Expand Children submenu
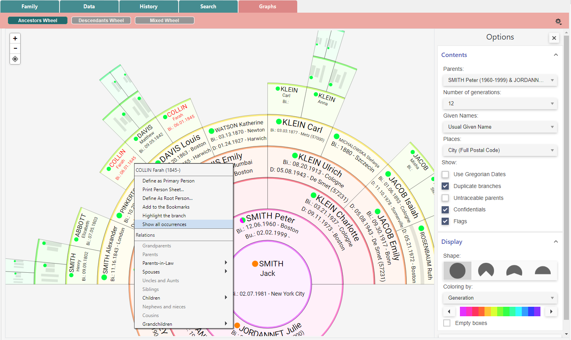This screenshot has height=340, width=571. 184,298
